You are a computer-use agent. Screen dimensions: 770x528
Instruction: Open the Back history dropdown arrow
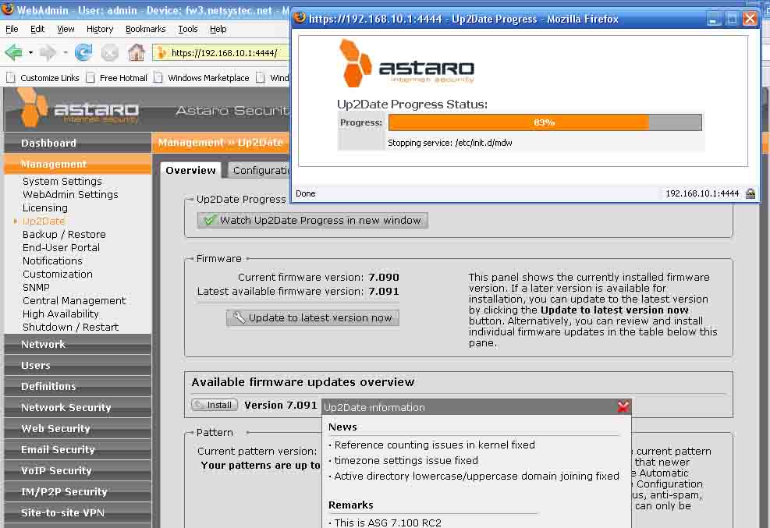point(30,52)
